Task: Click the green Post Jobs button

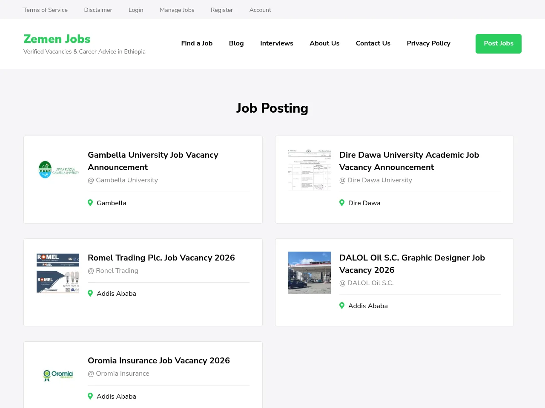Action: point(499,44)
